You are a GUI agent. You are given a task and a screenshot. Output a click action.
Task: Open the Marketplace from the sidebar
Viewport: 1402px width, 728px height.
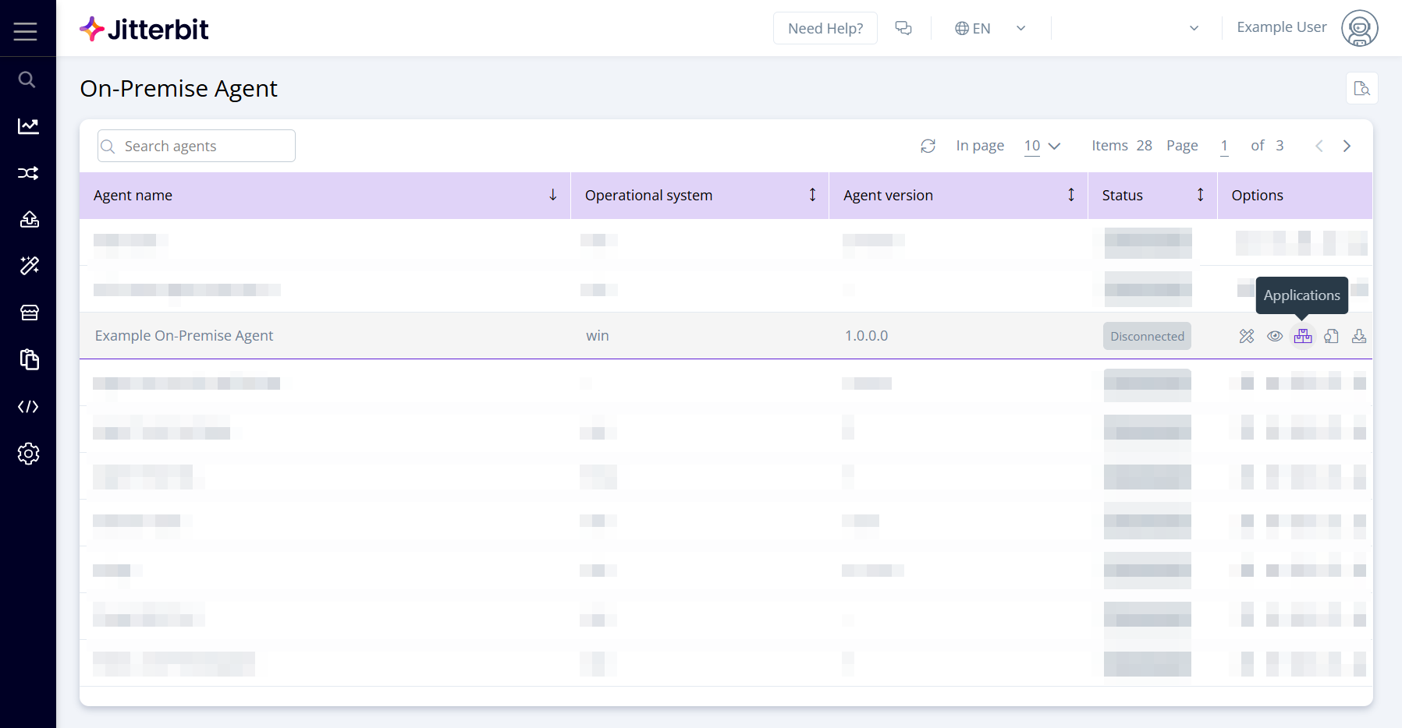click(x=28, y=313)
